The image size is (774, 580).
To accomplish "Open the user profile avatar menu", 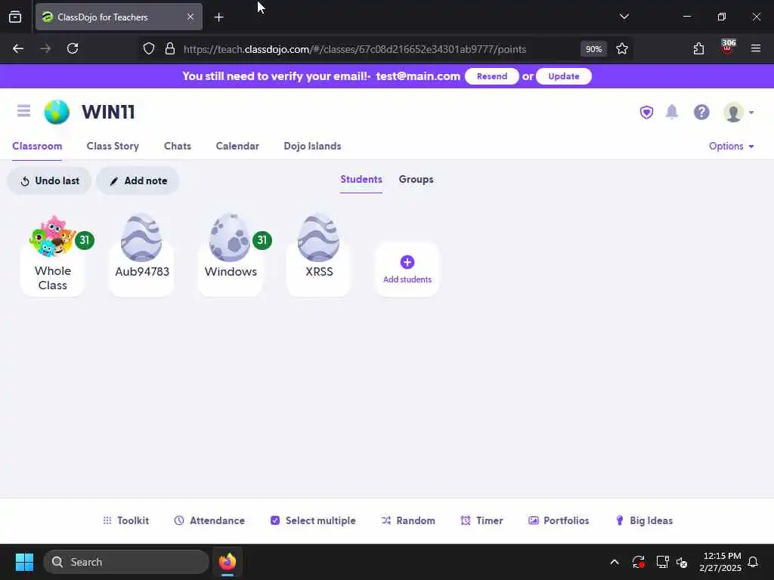I will [738, 113].
